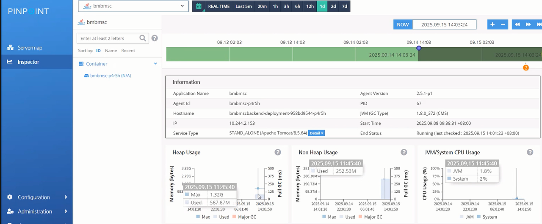Collapse the Container agent group
This screenshot has height=224, width=542.
(x=155, y=64)
